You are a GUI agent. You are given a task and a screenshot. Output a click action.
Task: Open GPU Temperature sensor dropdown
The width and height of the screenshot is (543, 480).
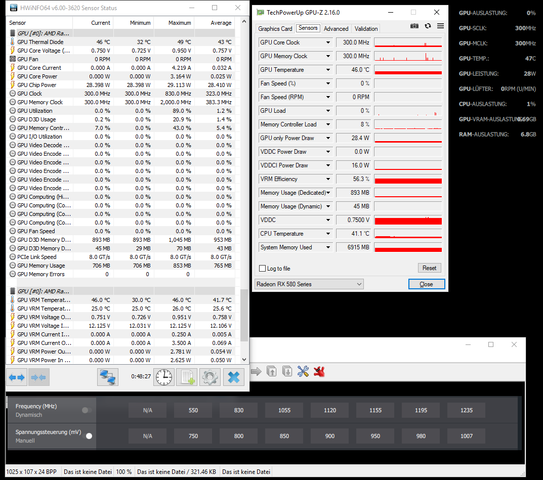click(x=328, y=70)
